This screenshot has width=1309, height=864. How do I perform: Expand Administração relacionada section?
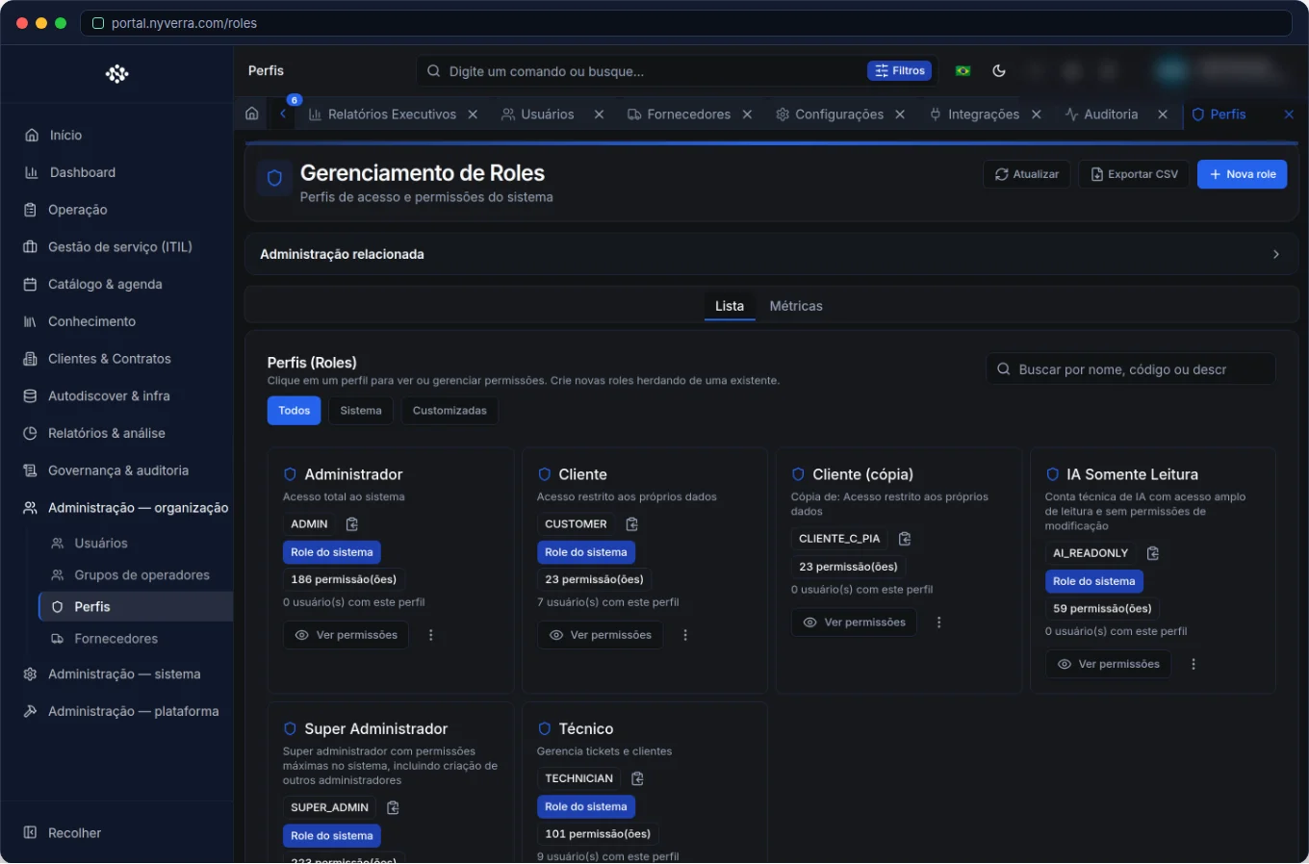coord(771,254)
